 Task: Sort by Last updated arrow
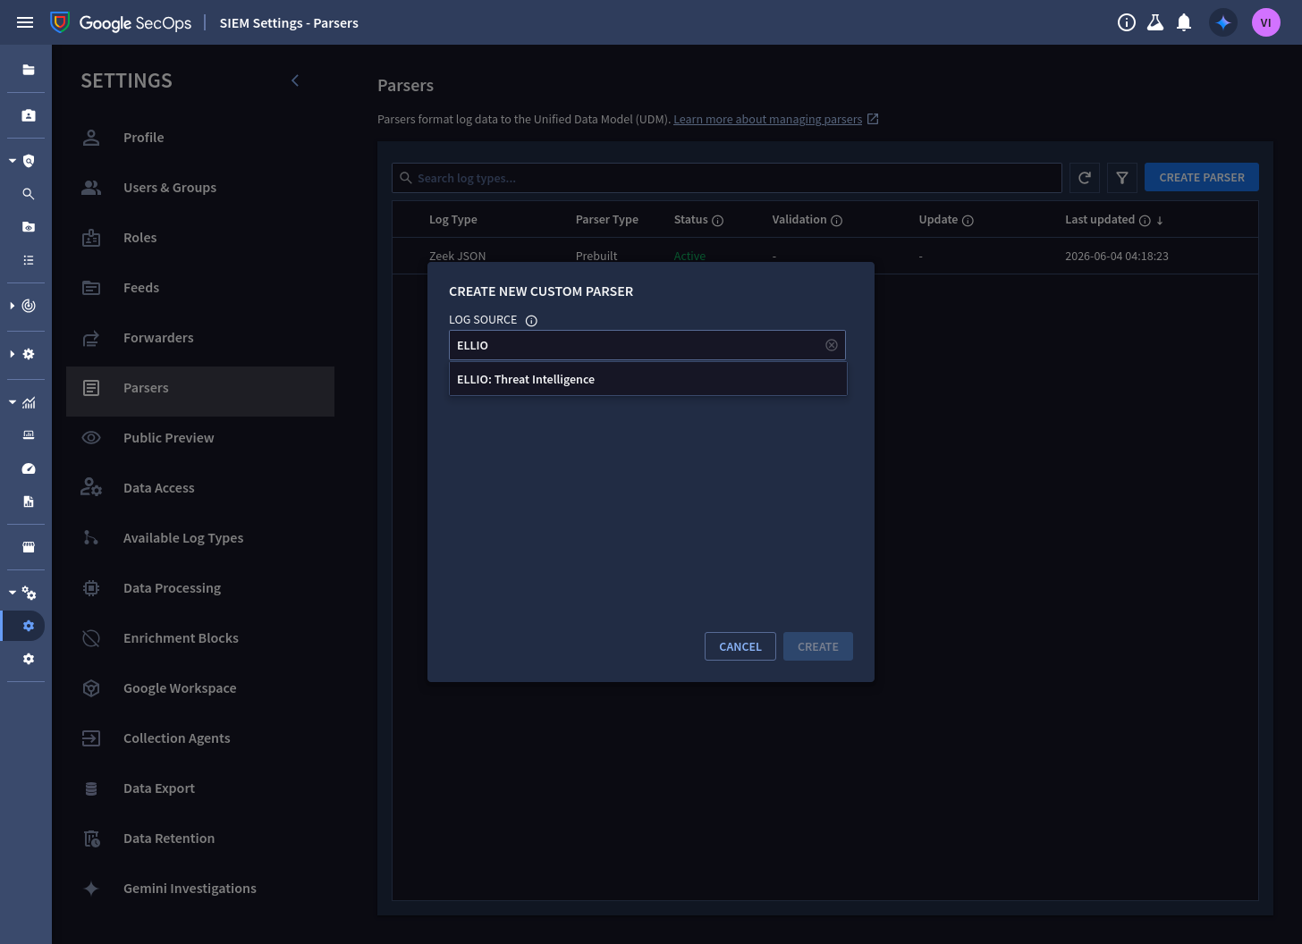1160,220
